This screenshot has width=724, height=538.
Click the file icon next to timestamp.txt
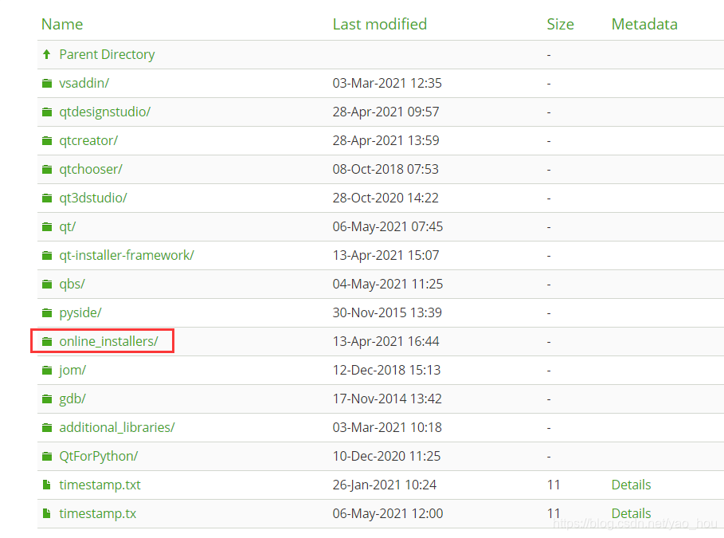(47, 485)
